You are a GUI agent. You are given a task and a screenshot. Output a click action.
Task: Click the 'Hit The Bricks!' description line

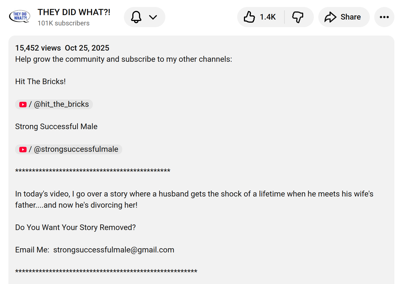(41, 82)
